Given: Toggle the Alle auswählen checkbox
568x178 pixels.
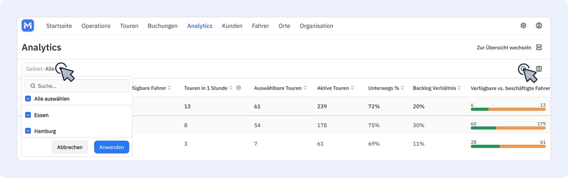Looking at the screenshot, I should pos(28,99).
